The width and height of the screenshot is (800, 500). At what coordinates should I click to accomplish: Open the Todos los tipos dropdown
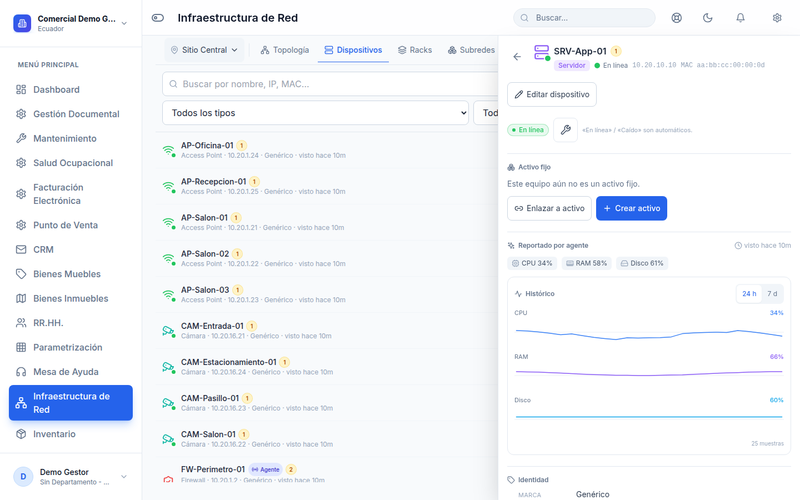click(316, 113)
